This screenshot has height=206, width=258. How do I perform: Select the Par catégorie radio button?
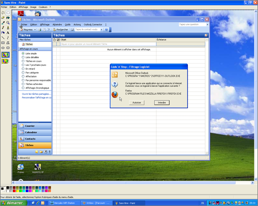[23, 73]
